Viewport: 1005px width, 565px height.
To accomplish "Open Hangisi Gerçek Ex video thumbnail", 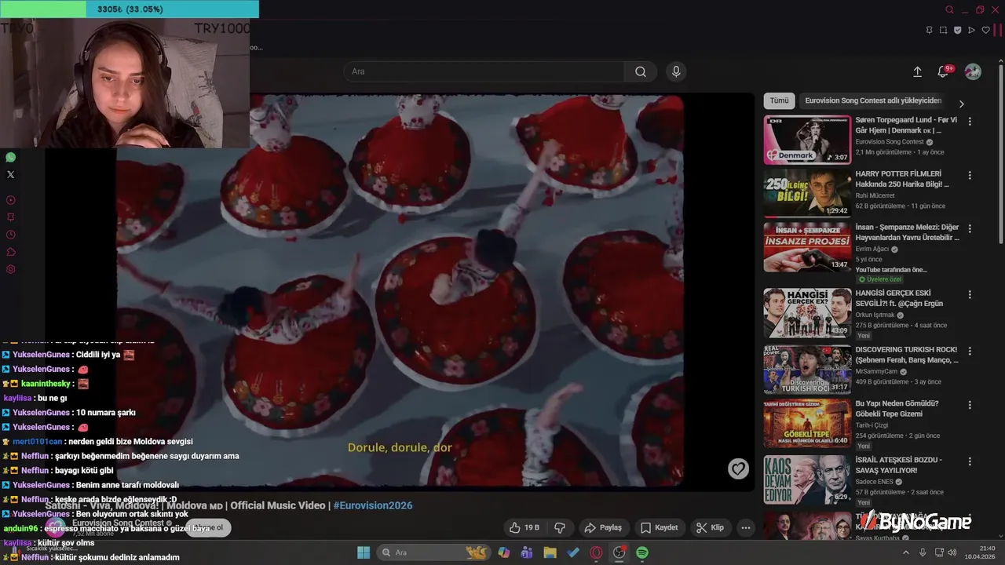I will click(x=807, y=312).
